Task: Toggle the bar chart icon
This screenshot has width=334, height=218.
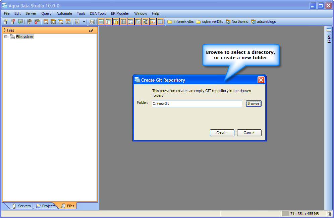Action: tap(153, 21)
